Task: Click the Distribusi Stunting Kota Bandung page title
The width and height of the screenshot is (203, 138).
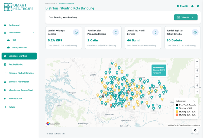Action: click(x=70, y=8)
